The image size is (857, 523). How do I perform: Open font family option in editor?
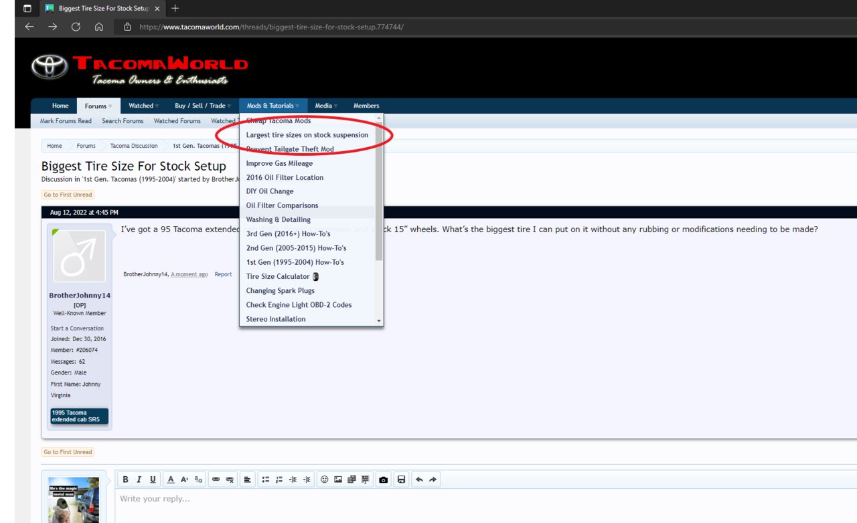tap(198, 480)
